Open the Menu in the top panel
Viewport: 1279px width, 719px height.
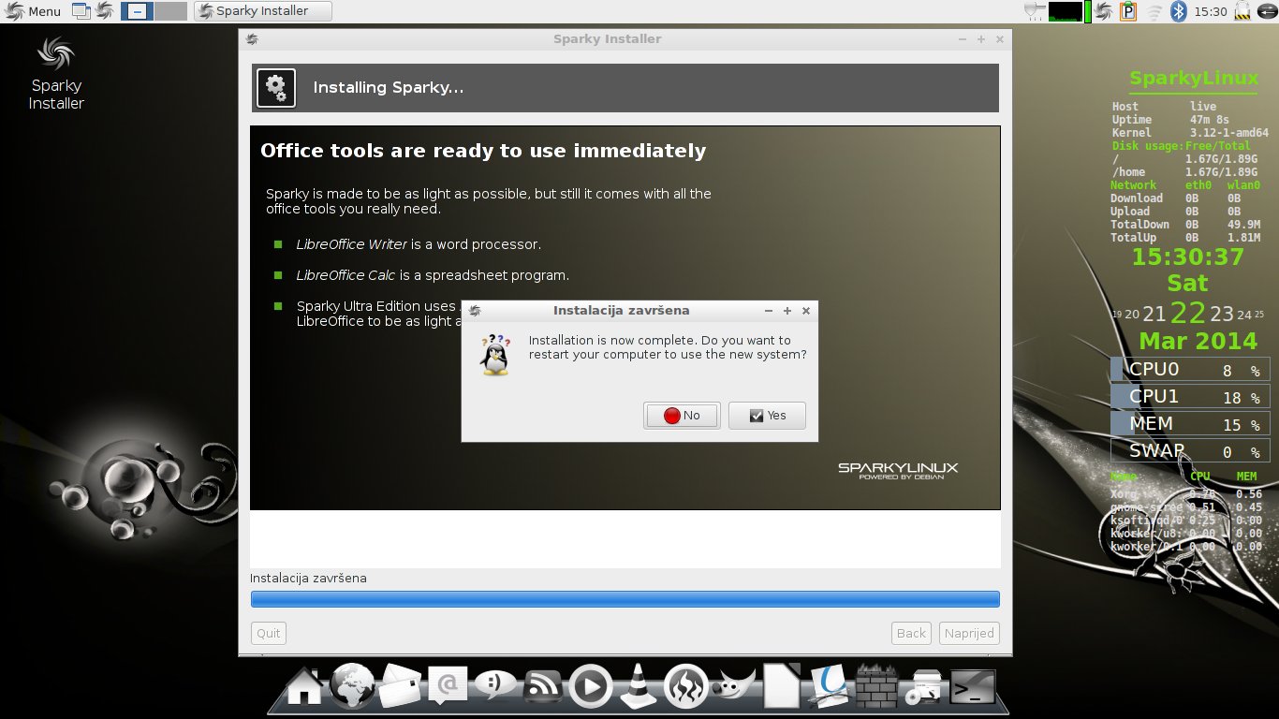34,11
